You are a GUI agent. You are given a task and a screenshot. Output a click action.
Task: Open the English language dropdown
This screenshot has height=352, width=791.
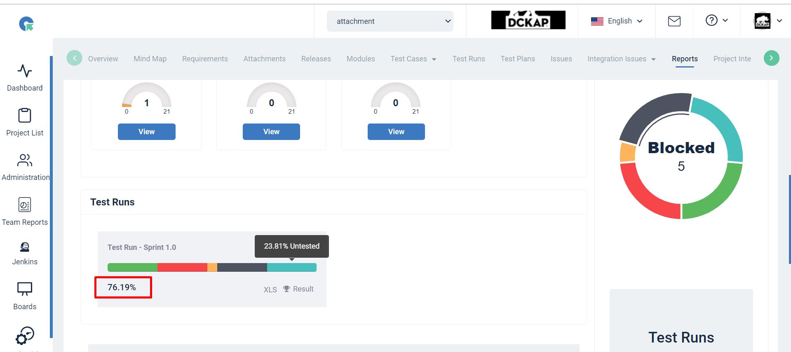[617, 21]
